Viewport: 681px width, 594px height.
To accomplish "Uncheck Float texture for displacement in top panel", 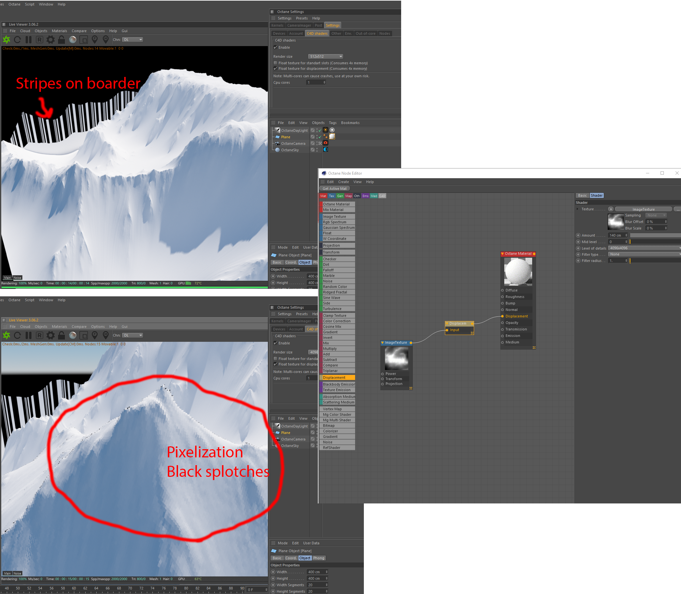I will (276, 68).
